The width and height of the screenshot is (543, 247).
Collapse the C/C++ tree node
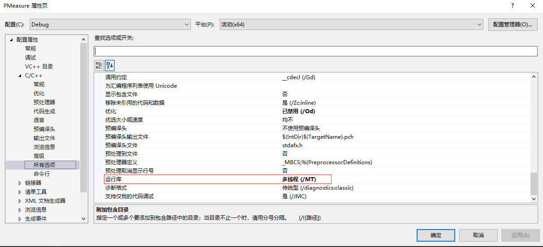click(x=20, y=76)
